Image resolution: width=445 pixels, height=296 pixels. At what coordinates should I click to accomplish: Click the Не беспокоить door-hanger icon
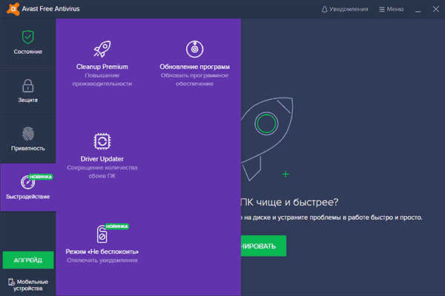click(x=102, y=234)
